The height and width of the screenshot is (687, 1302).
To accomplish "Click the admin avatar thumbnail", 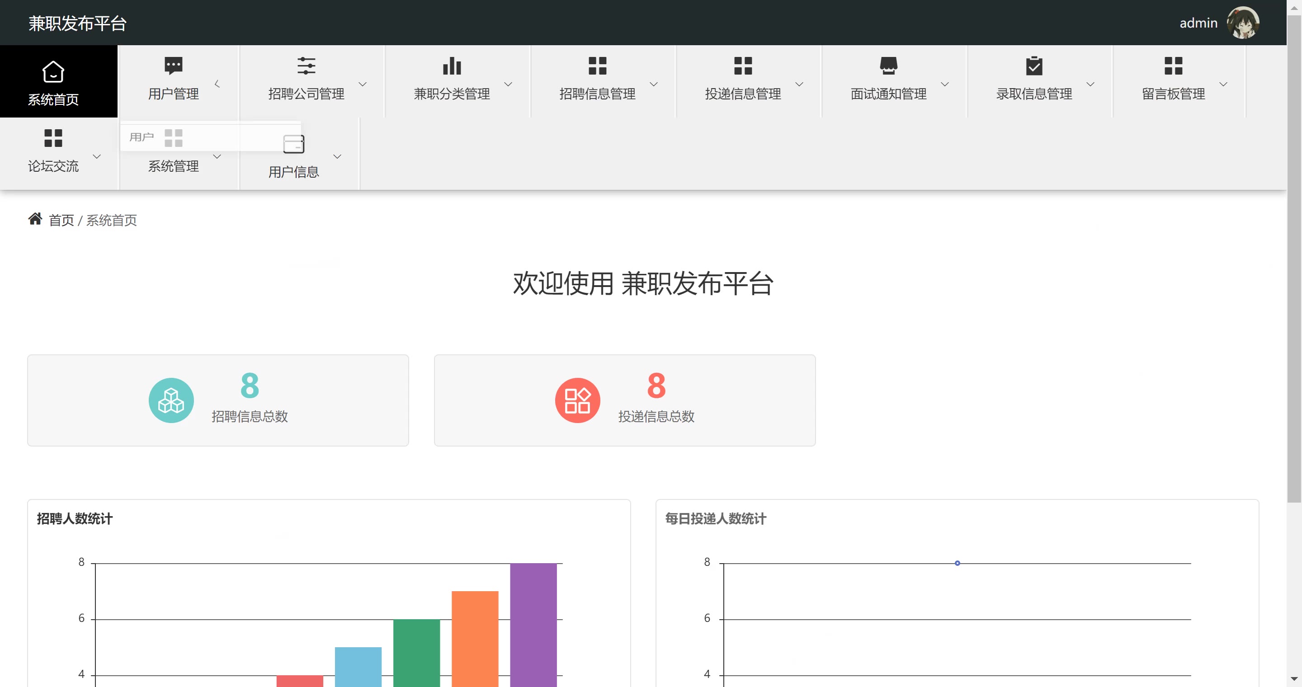I will tap(1243, 23).
